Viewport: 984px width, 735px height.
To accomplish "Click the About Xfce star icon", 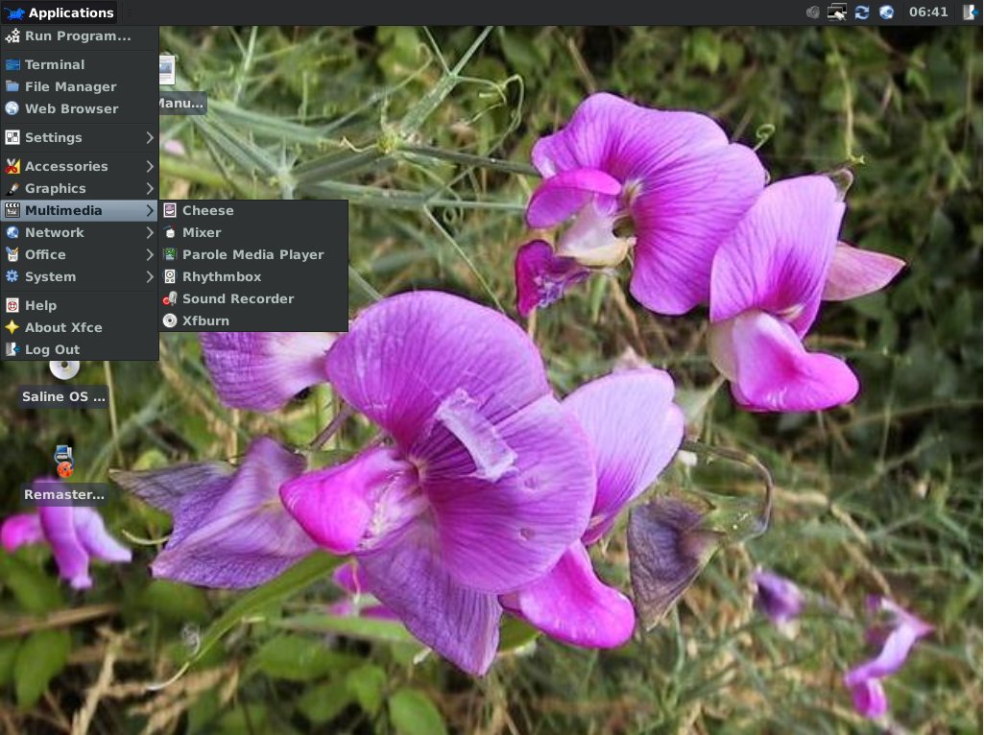I will (x=12, y=327).
